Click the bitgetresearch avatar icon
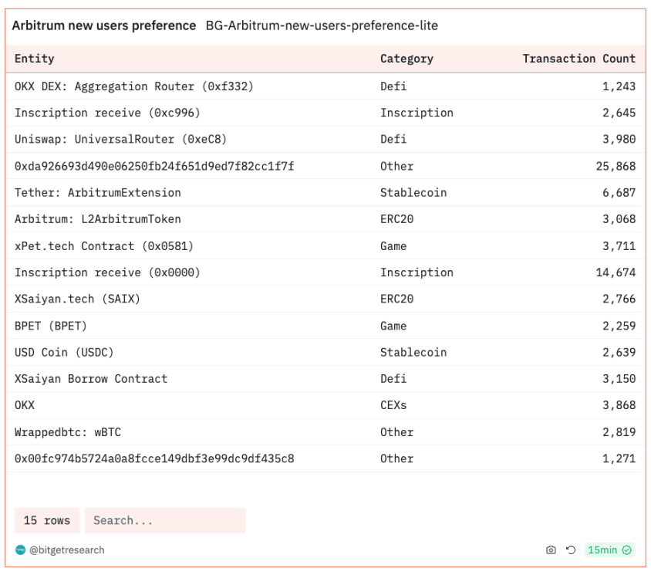 20,550
